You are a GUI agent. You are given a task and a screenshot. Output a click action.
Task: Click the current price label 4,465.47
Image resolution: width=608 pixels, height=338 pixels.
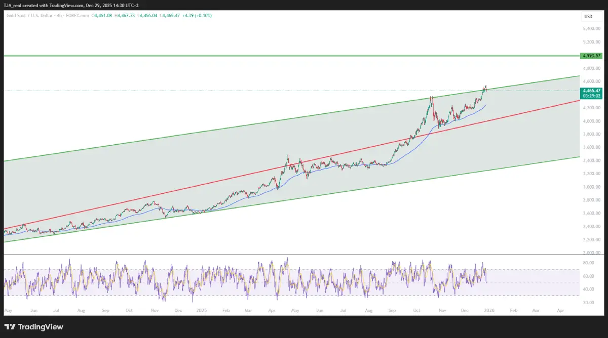click(x=591, y=91)
